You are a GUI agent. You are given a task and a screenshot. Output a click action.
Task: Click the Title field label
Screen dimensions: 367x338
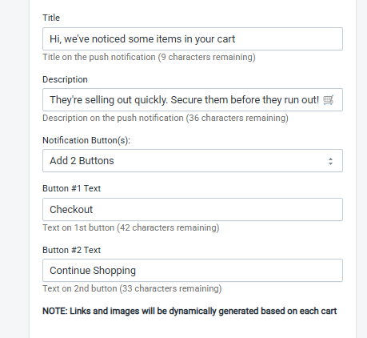pos(51,18)
